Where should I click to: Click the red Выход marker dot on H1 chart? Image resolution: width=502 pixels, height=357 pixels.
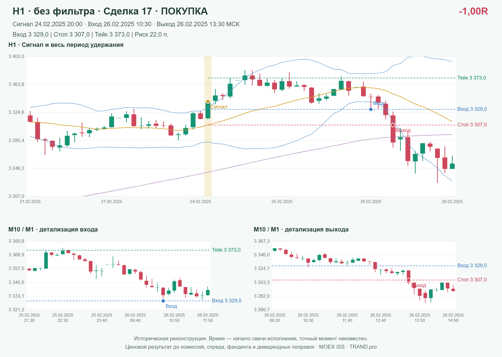click(x=393, y=125)
